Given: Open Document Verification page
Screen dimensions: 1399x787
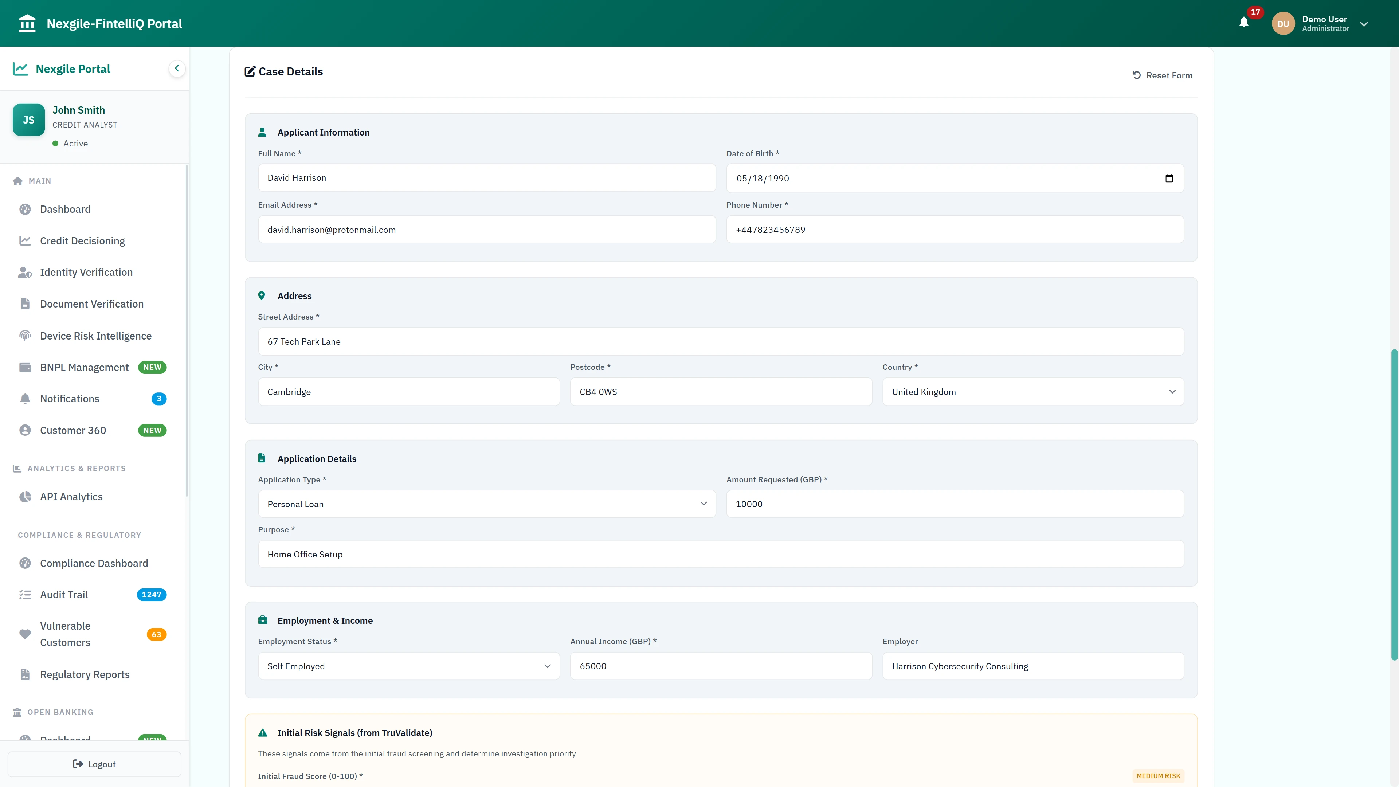Looking at the screenshot, I should [x=91, y=304].
